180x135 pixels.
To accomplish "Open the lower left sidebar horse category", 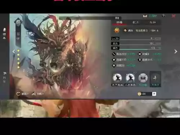I will [4, 77].
